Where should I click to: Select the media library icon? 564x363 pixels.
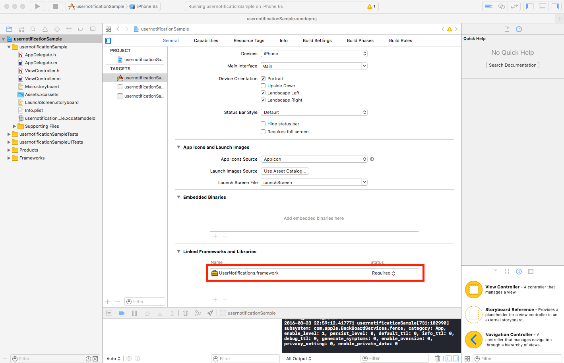(531, 272)
